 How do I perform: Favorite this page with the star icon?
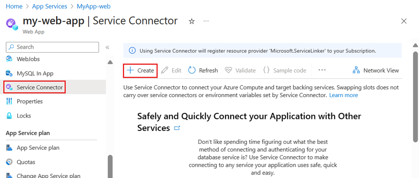[x=192, y=21]
